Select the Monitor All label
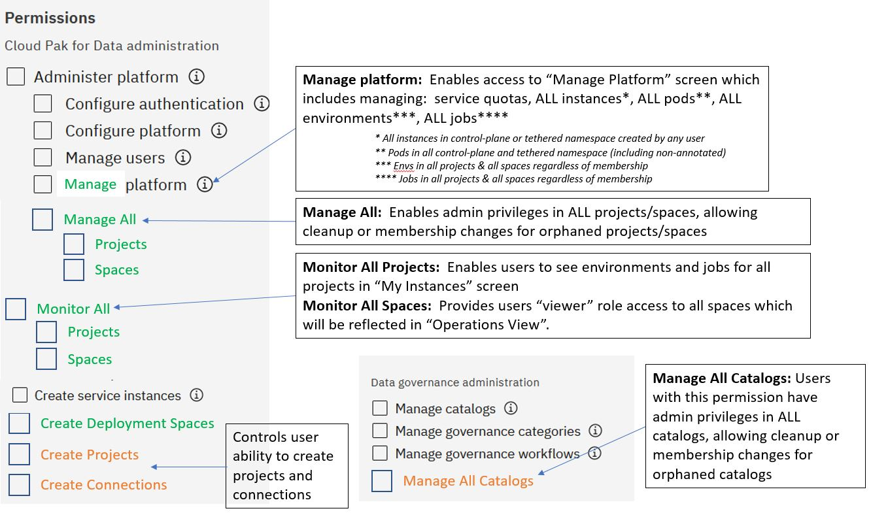 [73, 308]
